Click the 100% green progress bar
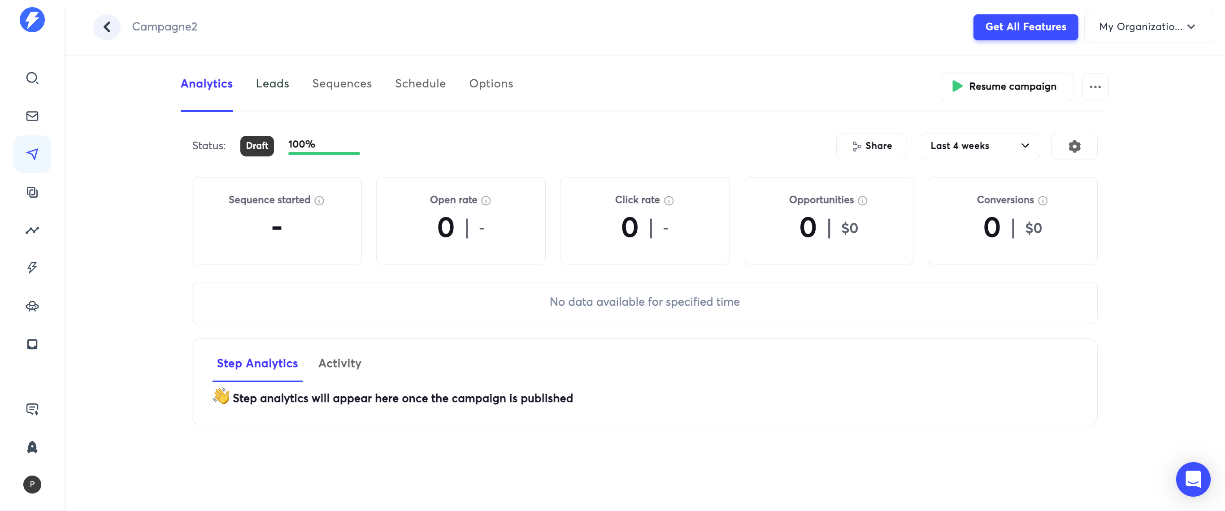1225x511 pixels. pyautogui.click(x=324, y=154)
